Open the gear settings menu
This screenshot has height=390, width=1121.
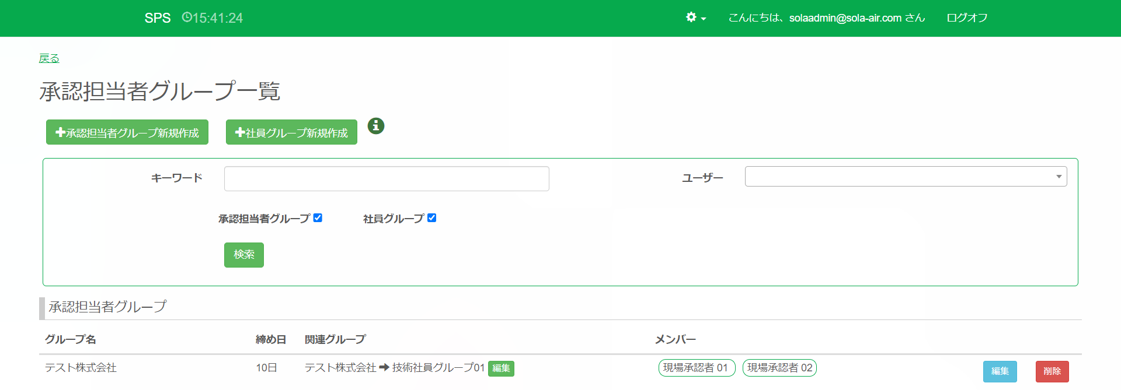[x=695, y=17]
